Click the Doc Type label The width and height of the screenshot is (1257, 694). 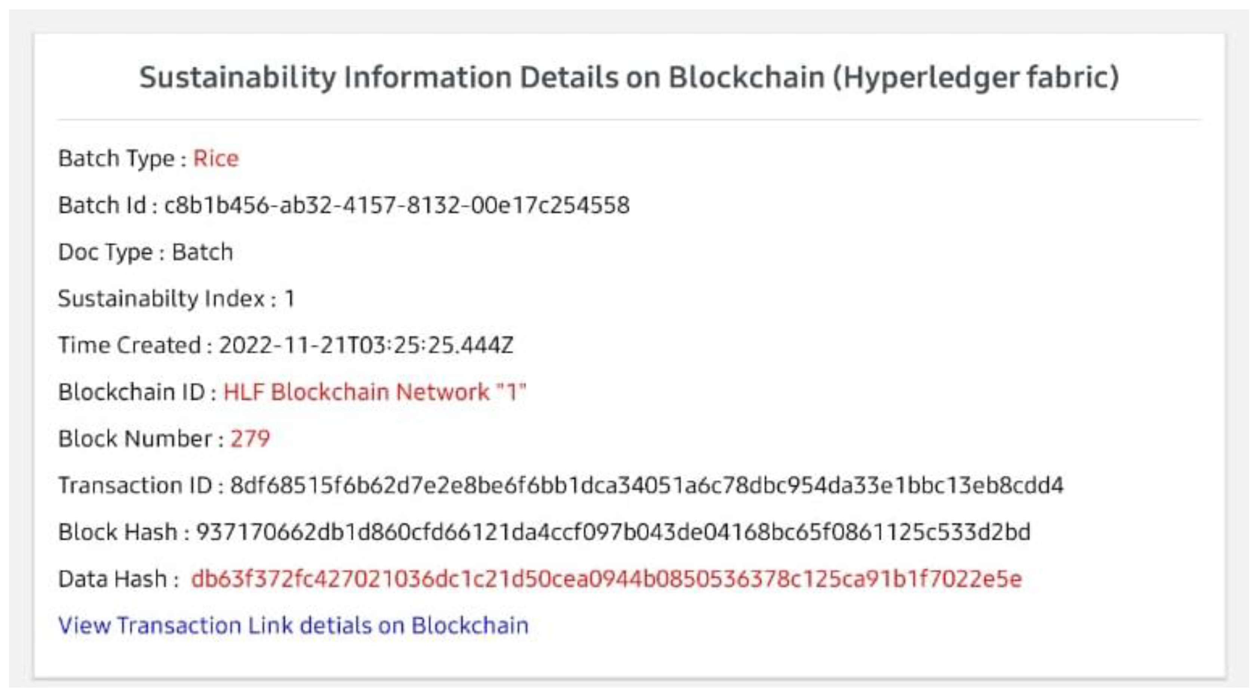point(105,252)
